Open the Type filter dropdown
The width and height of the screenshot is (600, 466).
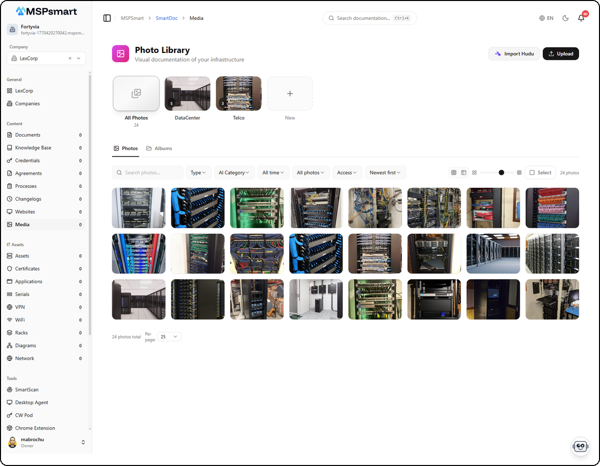(198, 172)
